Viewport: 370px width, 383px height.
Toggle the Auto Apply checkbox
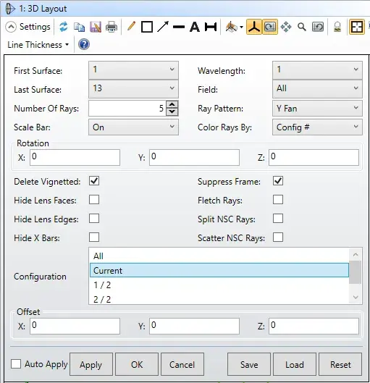pyautogui.click(x=16, y=364)
